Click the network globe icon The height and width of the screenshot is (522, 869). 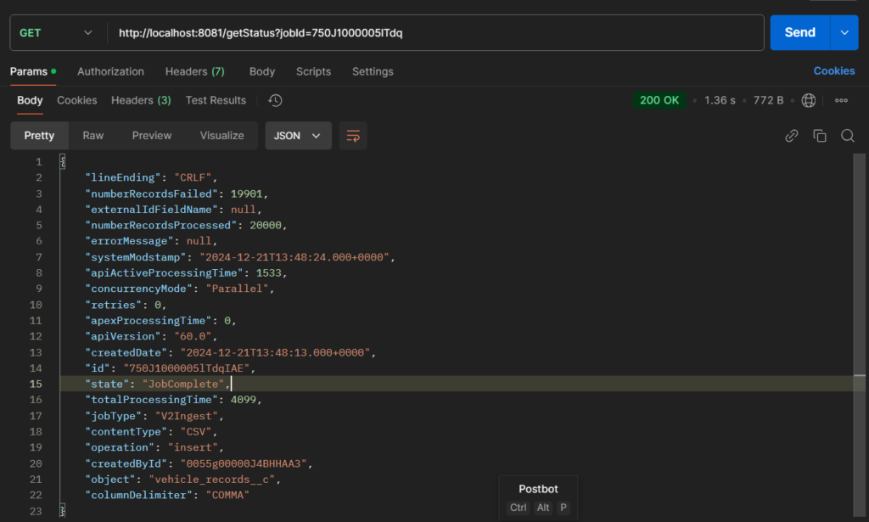[809, 100]
